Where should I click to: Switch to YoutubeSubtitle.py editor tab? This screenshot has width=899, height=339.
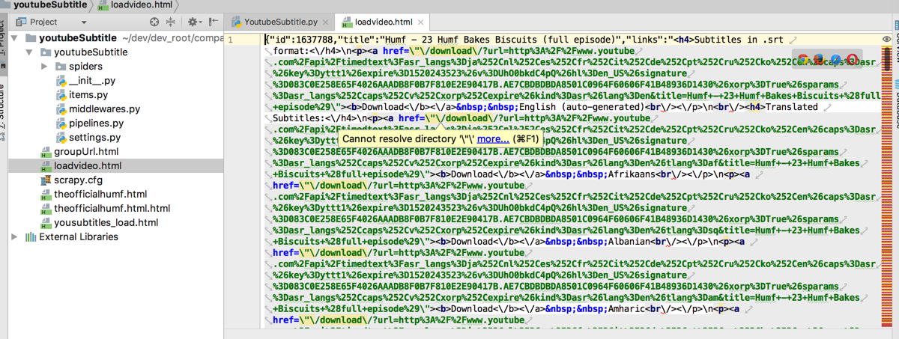click(281, 22)
